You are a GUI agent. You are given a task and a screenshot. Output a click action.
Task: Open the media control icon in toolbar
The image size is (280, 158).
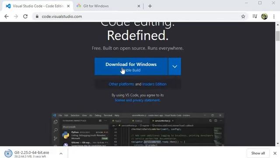(255, 17)
